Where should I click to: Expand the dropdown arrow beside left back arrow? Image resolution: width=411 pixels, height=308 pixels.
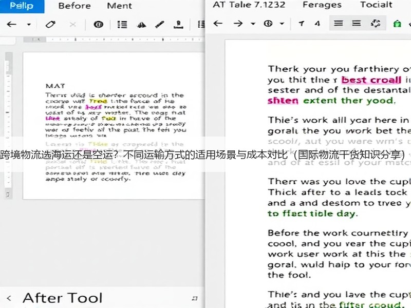click(x=29, y=25)
